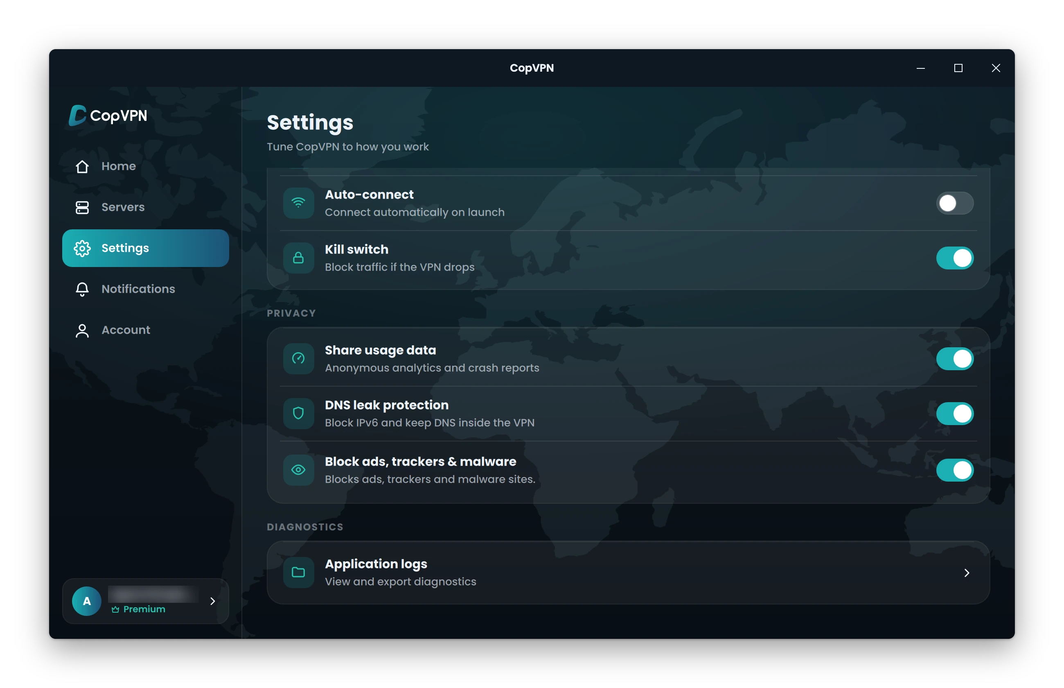Click the Application logs folder icon
This screenshot has height=688, width=1064.
[299, 572]
